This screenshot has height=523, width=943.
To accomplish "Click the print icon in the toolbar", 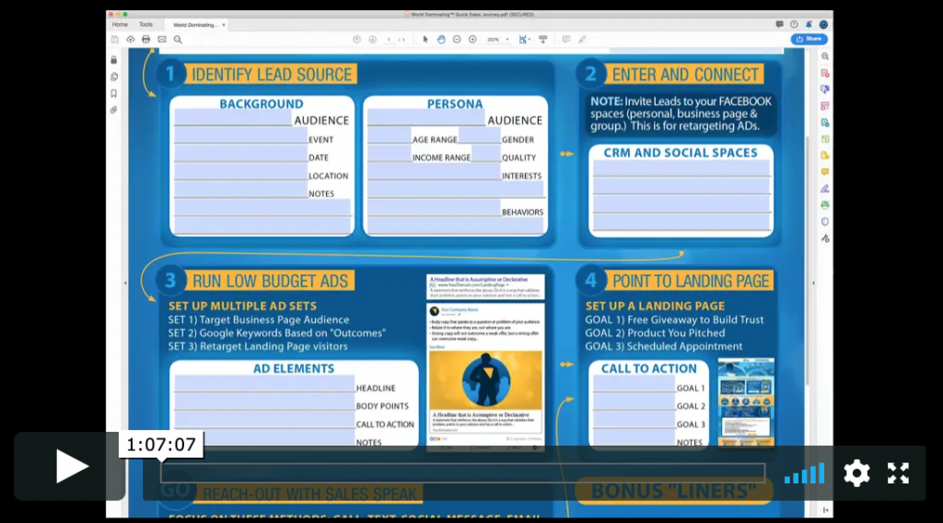I will [x=146, y=40].
